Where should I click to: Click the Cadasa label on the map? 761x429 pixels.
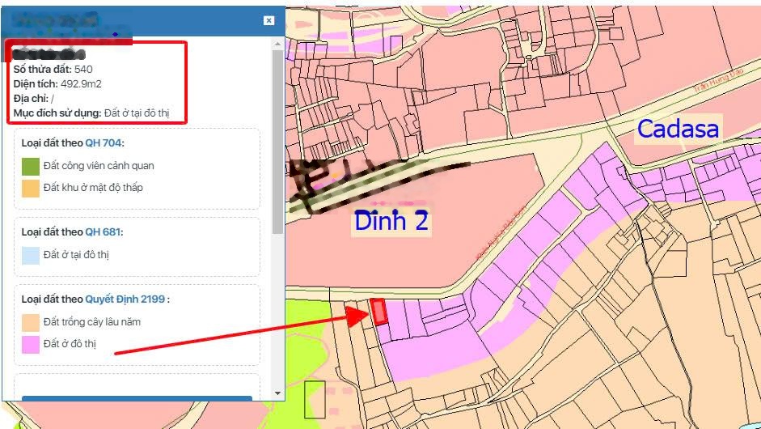677,129
